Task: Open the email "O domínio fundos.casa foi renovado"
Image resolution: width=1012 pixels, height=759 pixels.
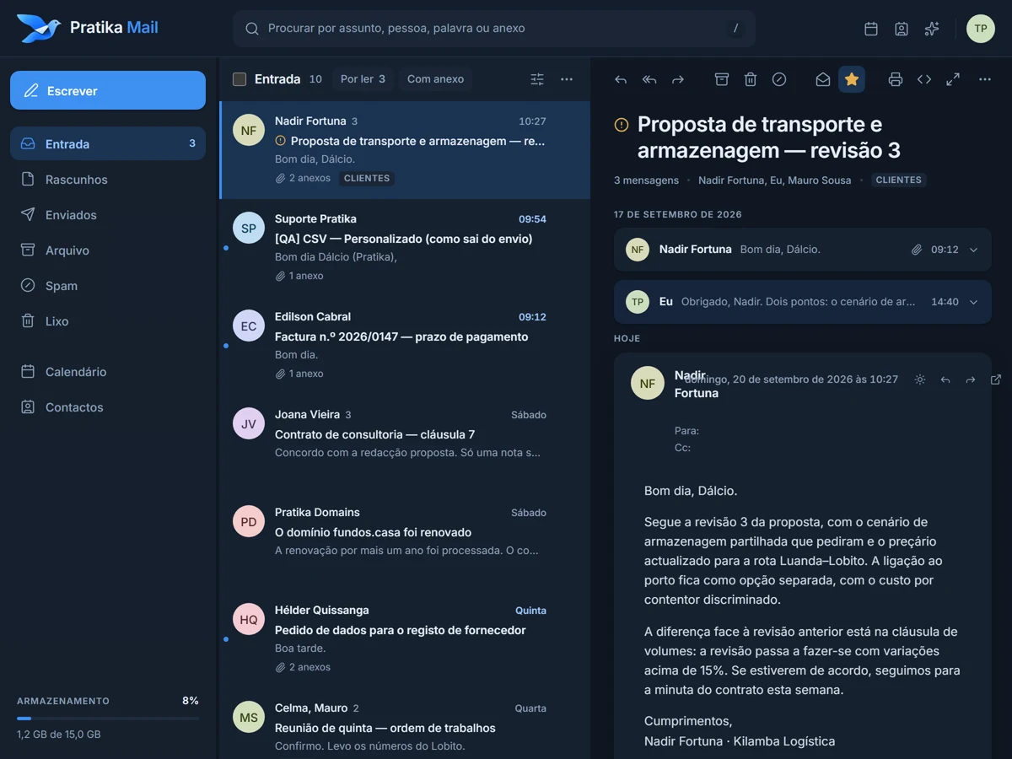Action: (405, 541)
